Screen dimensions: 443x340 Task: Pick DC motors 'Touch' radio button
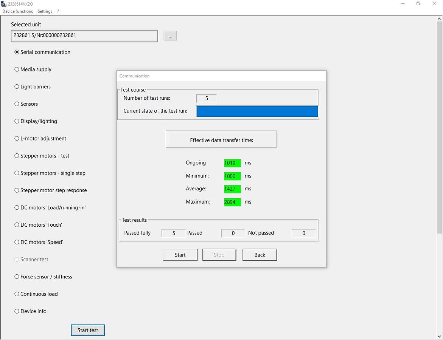17,225
